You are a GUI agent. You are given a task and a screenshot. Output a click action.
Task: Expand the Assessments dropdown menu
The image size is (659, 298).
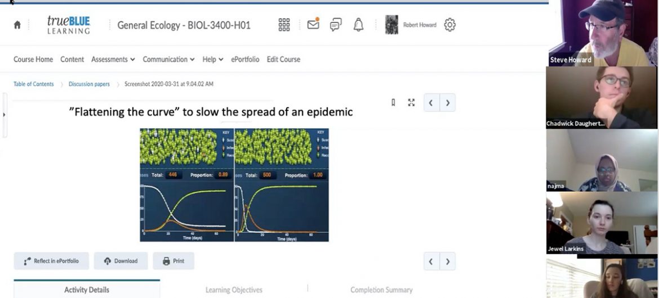(113, 59)
